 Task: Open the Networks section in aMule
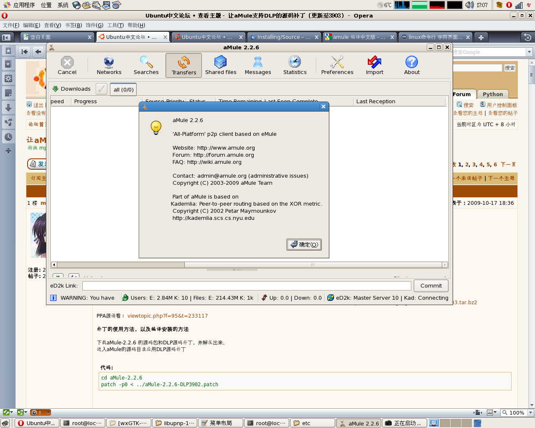pos(109,65)
